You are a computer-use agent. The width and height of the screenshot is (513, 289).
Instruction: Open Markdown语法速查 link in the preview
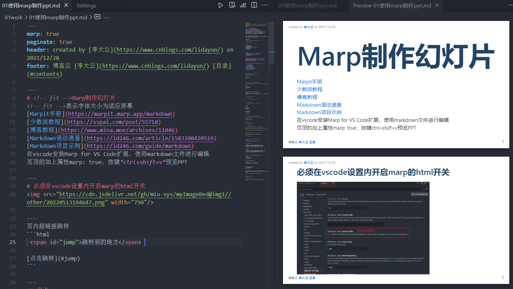click(319, 105)
